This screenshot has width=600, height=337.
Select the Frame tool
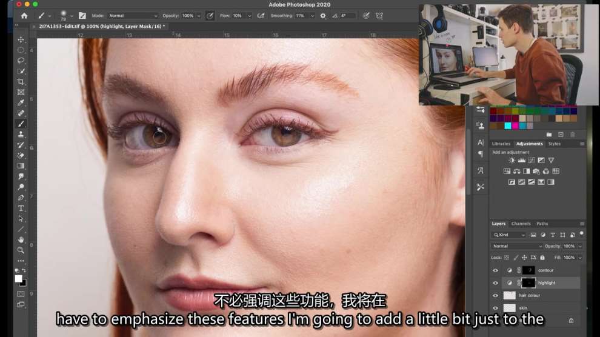[x=21, y=92]
